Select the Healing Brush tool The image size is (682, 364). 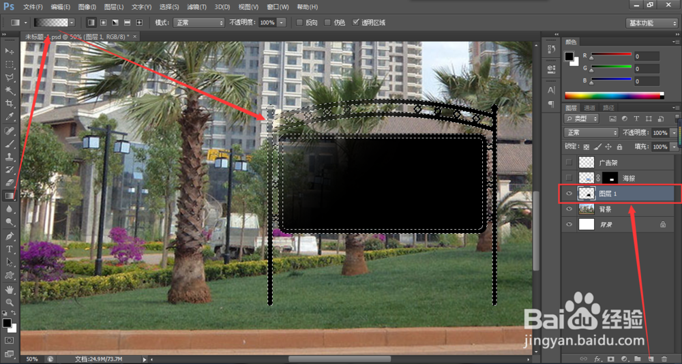pyautogui.click(x=9, y=131)
